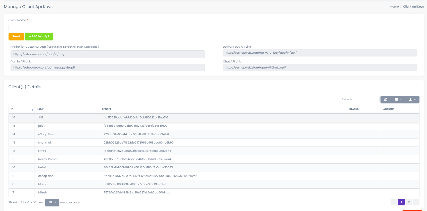Click the secret key starting 75780a23
The height and width of the screenshot is (211, 427).
(x=137, y=192)
